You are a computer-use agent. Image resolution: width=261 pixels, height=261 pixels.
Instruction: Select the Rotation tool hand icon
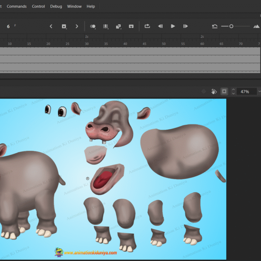214,91
